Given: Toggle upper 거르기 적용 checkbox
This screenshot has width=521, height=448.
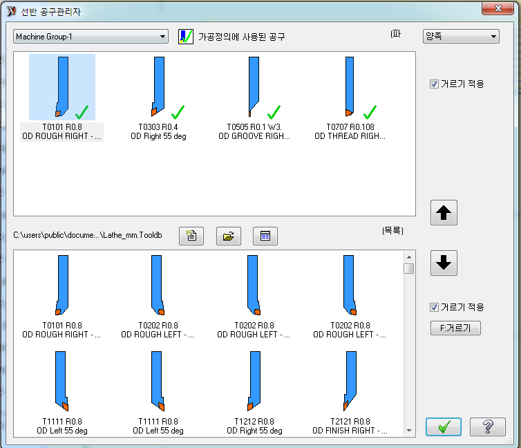Looking at the screenshot, I should click(x=434, y=84).
